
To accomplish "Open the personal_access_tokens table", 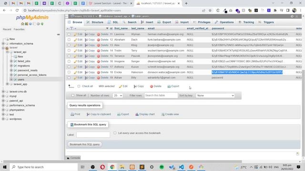I will [32, 75].
